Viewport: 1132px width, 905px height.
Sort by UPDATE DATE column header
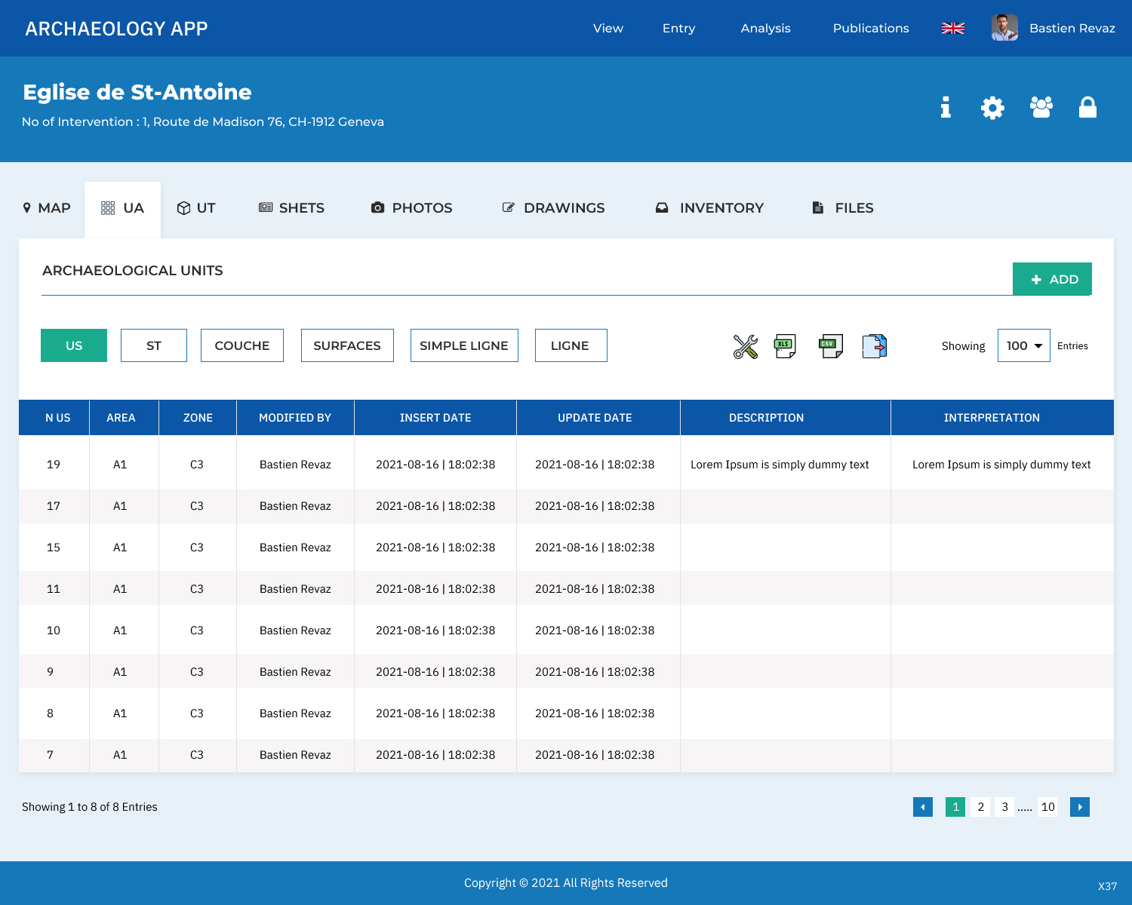point(598,418)
